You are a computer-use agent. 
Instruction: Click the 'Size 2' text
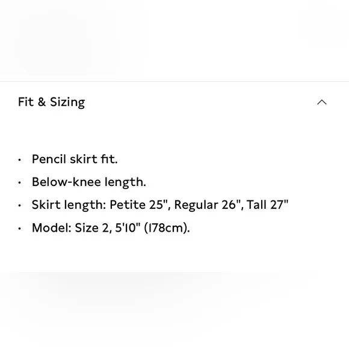[x=91, y=227]
